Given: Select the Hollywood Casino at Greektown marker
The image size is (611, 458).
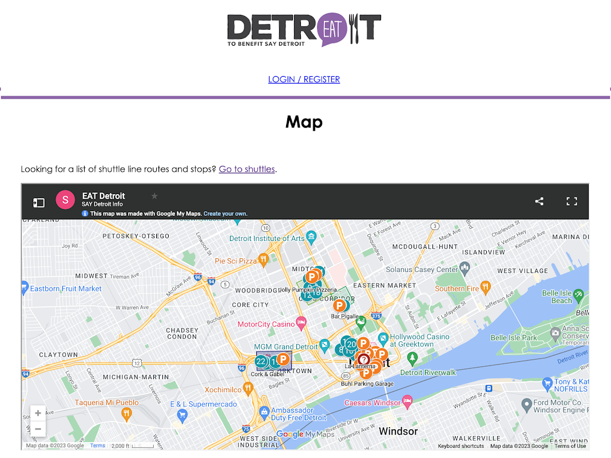Looking at the screenshot, I should [x=383, y=339].
